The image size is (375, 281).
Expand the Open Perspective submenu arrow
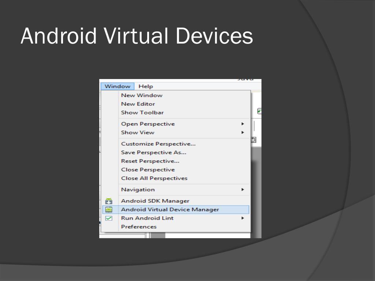[x=243, y=124]
